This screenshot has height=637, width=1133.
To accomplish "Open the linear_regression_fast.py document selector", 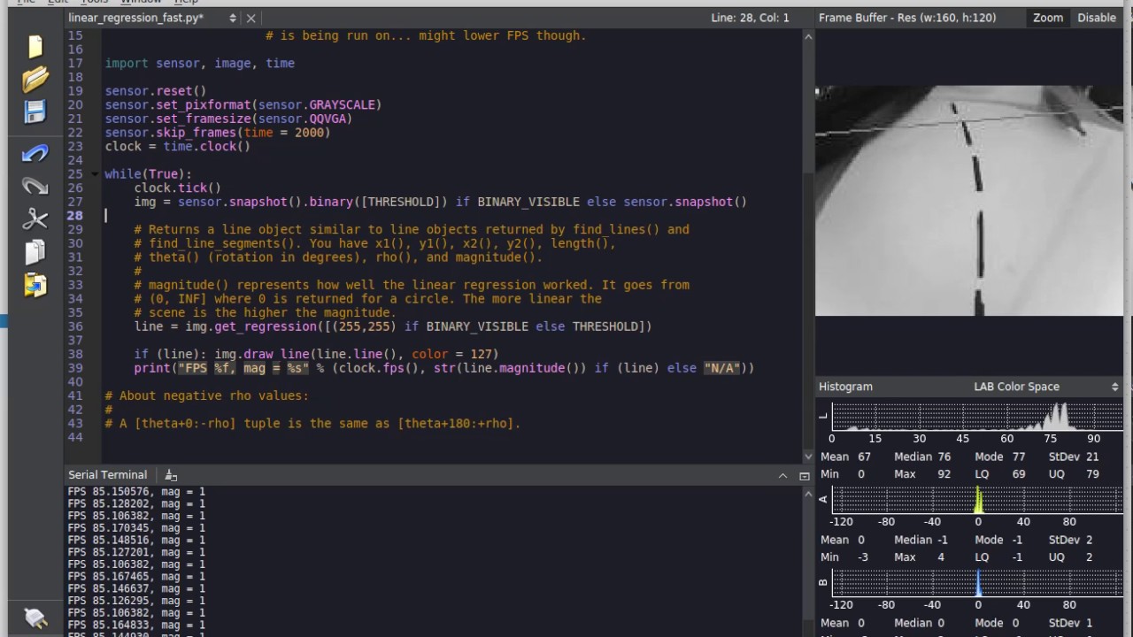I will (233, 18).
